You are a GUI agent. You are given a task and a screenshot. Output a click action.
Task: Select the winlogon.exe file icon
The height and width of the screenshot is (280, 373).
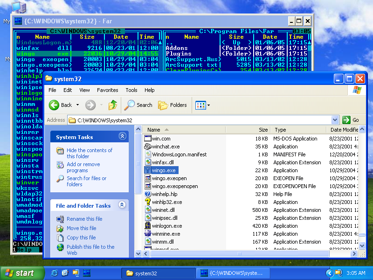[x=148, y=226]
